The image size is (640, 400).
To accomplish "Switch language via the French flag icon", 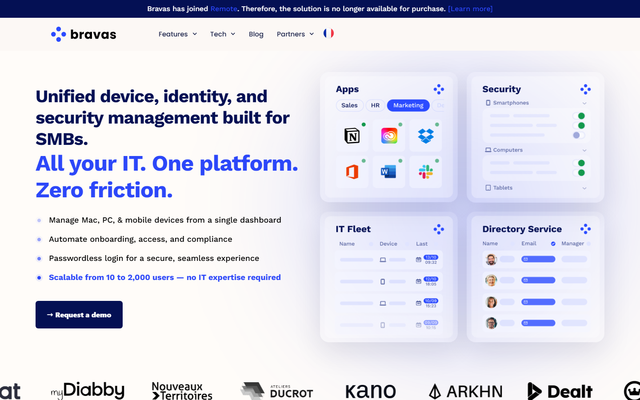I will (x=328, y=33).
